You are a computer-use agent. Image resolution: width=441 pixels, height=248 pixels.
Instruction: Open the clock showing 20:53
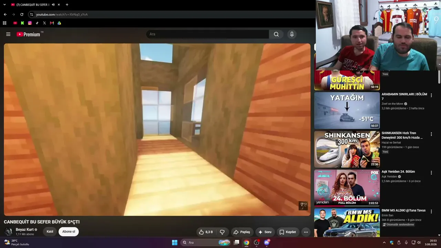(x=431, y=242)
